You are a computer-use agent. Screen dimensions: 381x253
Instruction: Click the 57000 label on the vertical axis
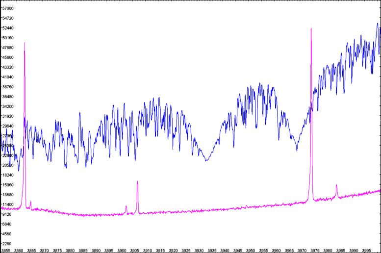8,9
